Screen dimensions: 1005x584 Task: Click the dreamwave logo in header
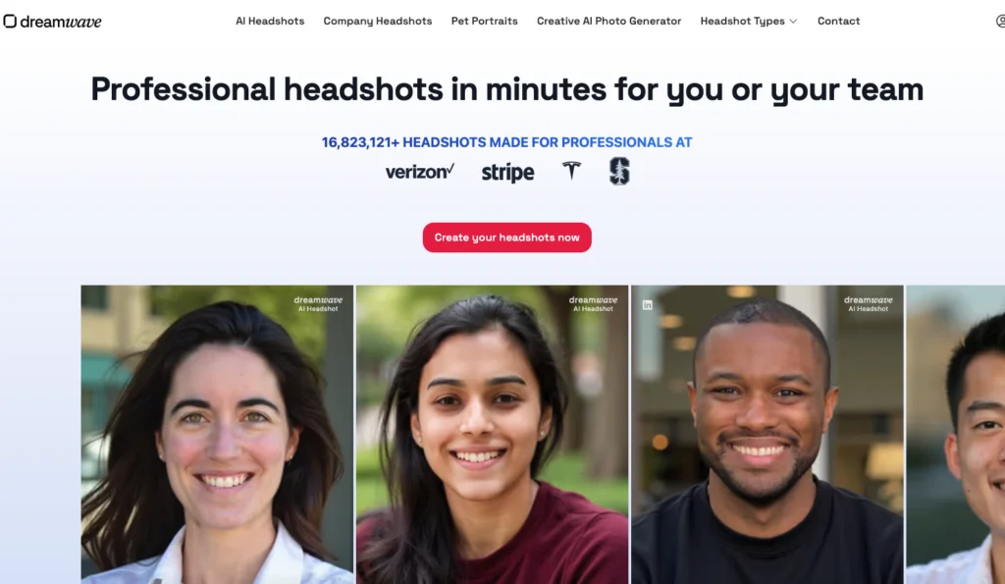pos(53,22)
